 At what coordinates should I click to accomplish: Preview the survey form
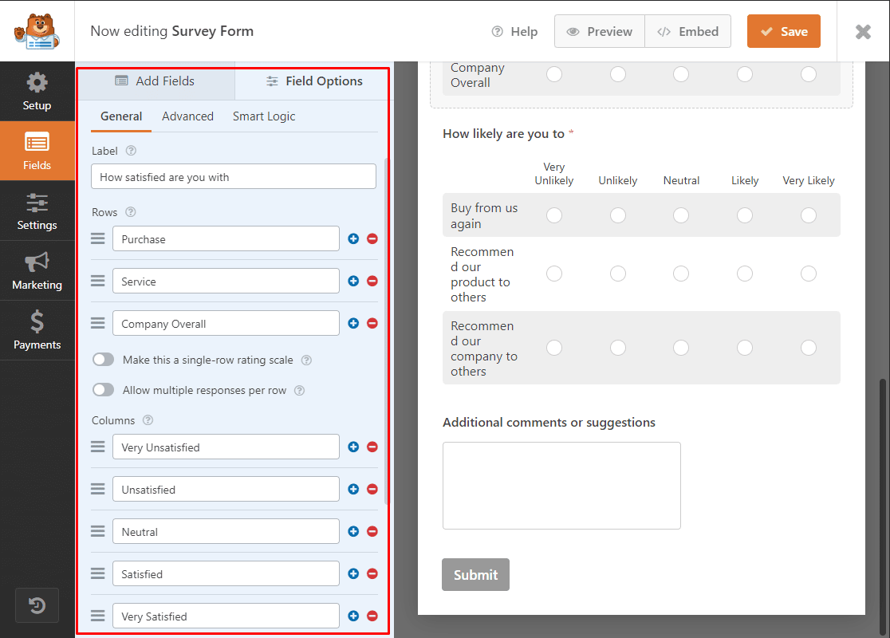[600, 31]
